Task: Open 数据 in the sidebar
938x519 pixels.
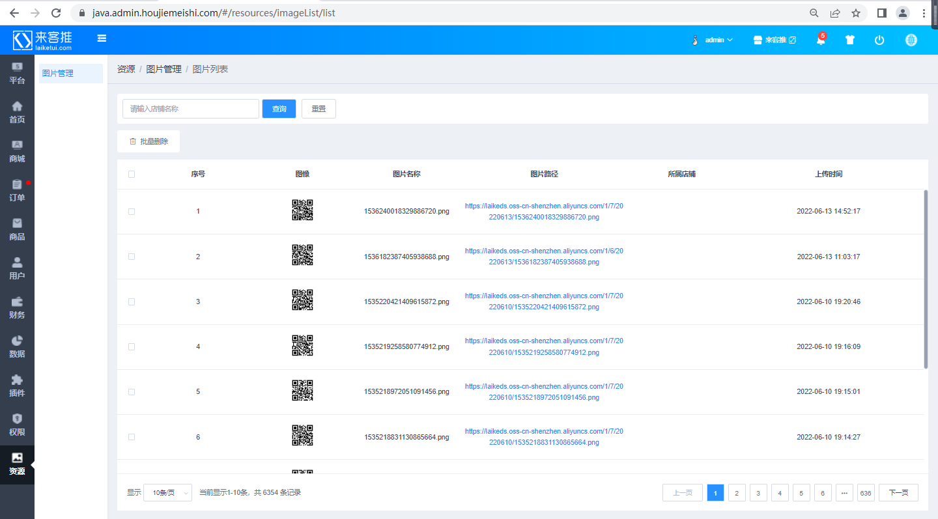Action: [x=17, y=347]
